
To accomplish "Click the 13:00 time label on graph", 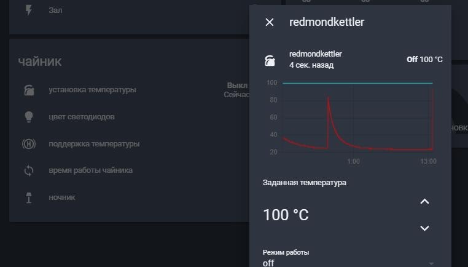I will pos(428,161).
